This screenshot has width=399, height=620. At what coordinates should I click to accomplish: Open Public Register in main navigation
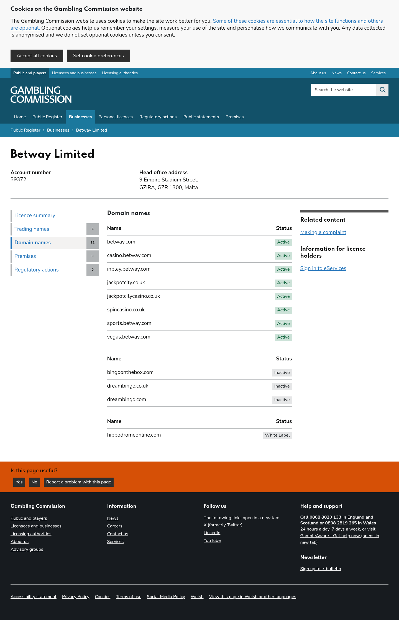click(x=47, y=117)
